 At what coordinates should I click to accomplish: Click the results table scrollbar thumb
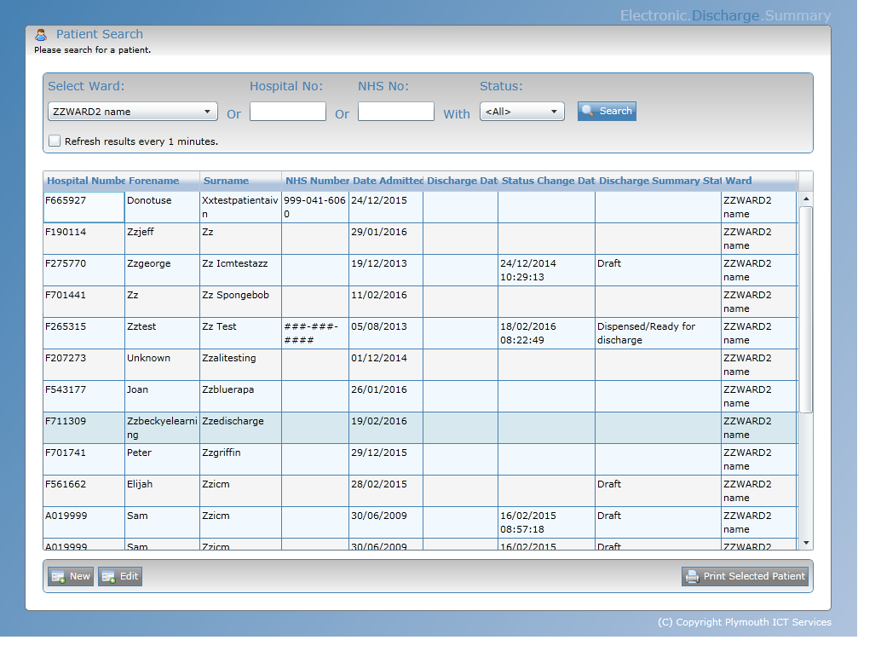[806, 309]
